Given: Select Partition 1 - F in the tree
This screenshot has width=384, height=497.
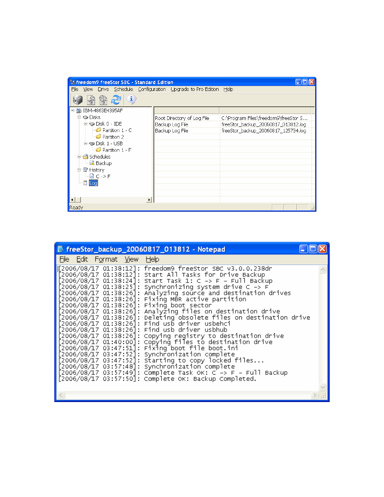Looking at the screenshot, I should [117, 150].
